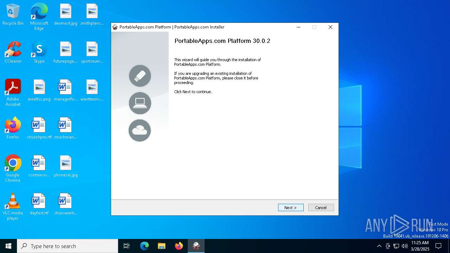Select the shoeswant Word document
The width and height of the screenshot is (450, 253).
point(66,205)
